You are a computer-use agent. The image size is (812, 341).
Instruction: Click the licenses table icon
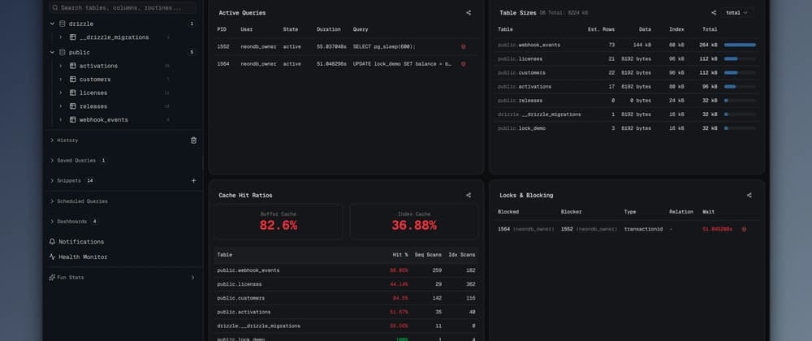pyautogui.click(x=72, y=93)
